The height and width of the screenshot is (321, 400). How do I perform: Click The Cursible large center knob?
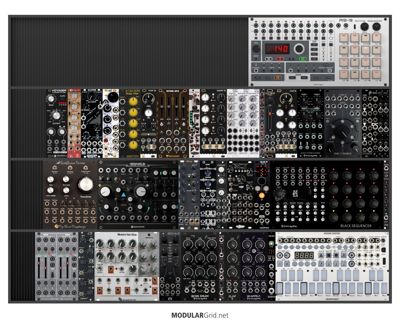point(343,132)
